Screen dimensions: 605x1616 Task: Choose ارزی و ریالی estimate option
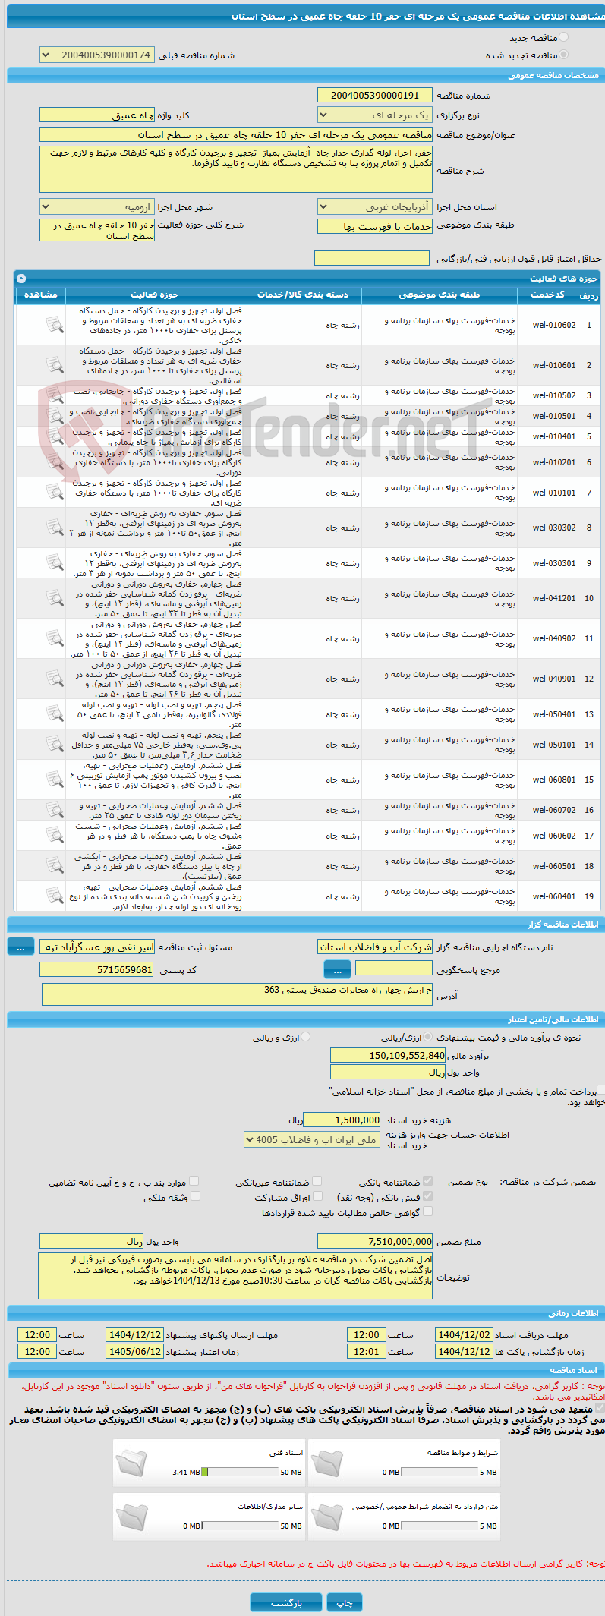(x=305, y=1037)
